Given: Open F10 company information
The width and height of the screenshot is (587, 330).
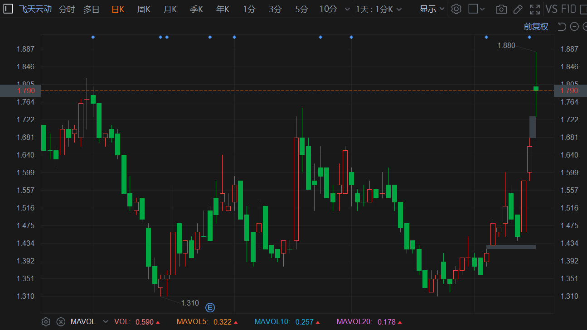Looking at the screenshot, I should tap(568, 9).
